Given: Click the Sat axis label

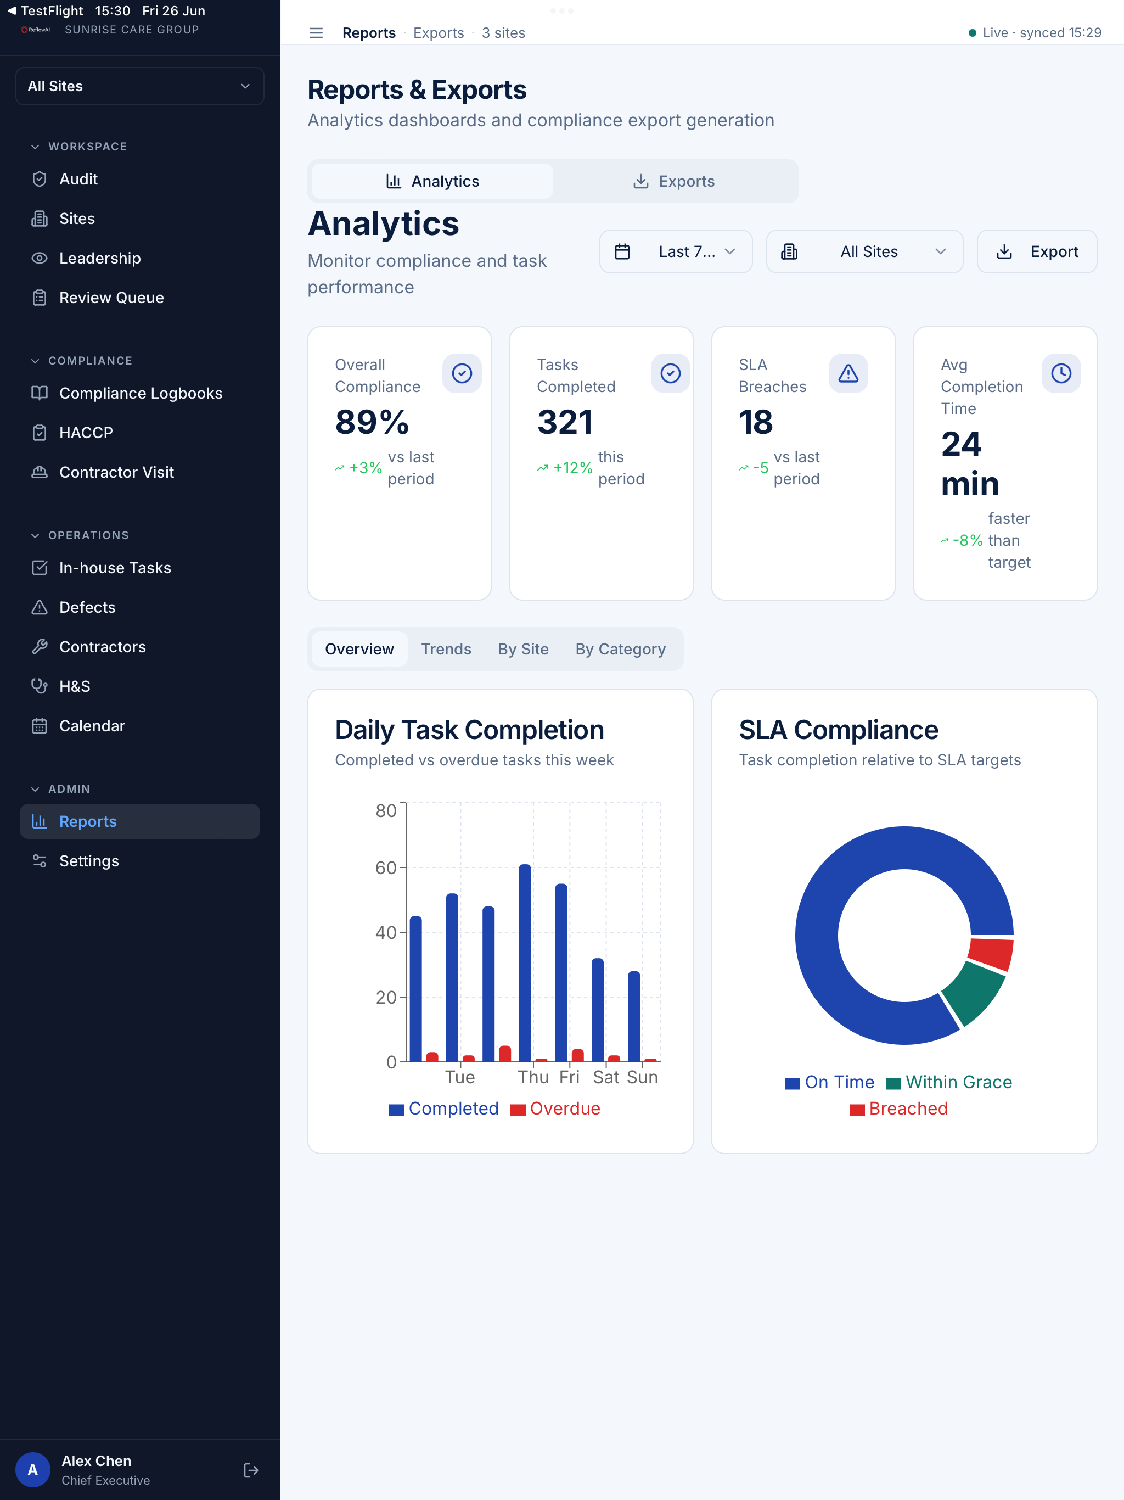Looking at the screenshot, I should [606, 1078].
